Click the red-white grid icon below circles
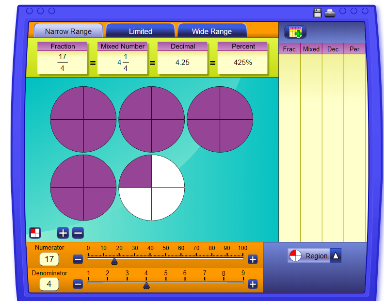This screenshot has height=301, width=385. point(35,233)
